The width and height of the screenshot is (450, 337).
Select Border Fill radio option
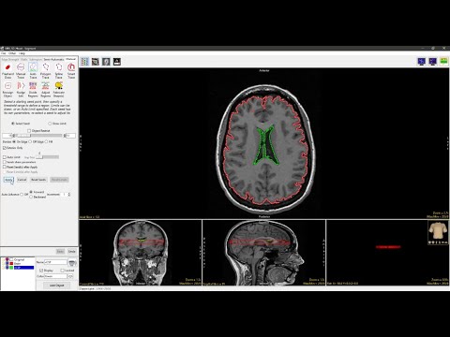click(x=47, y=141)
